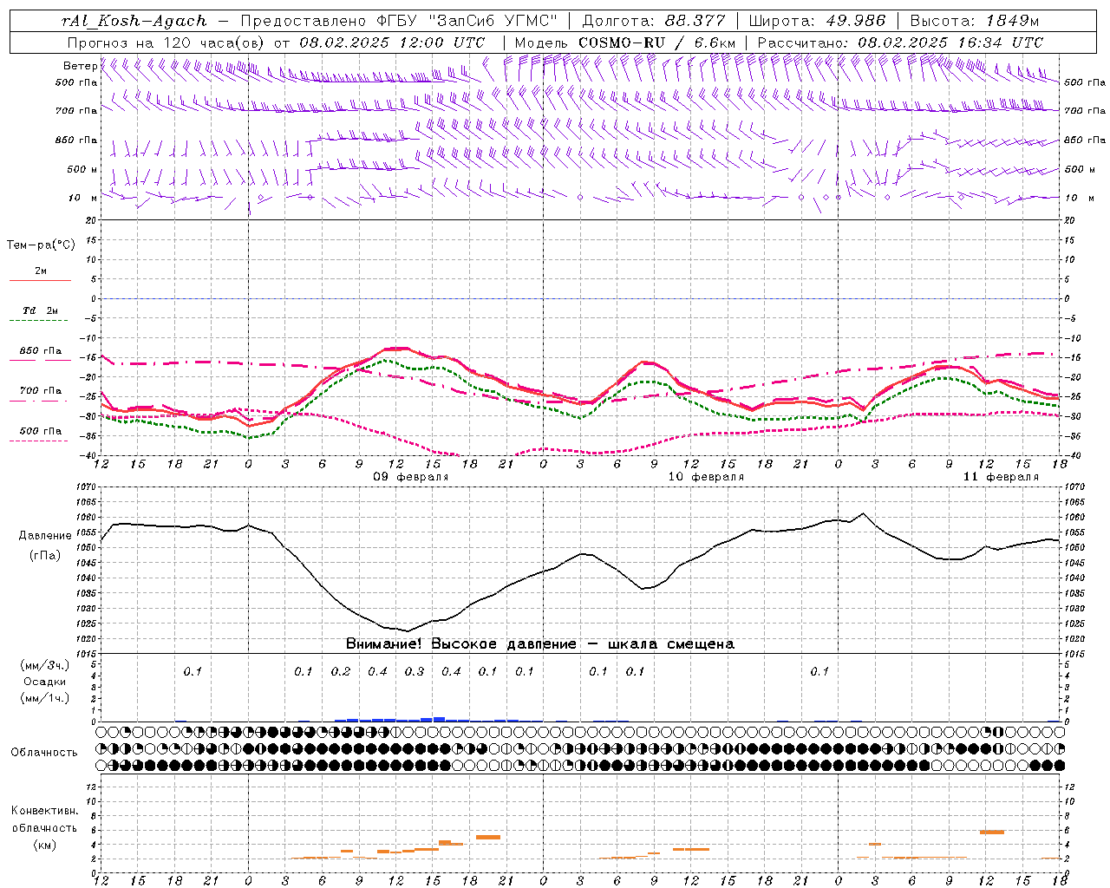The width and height of the screenshot is (1110, 888).
Task: Click the Ветер wind panel label
Action: (80, 66)
